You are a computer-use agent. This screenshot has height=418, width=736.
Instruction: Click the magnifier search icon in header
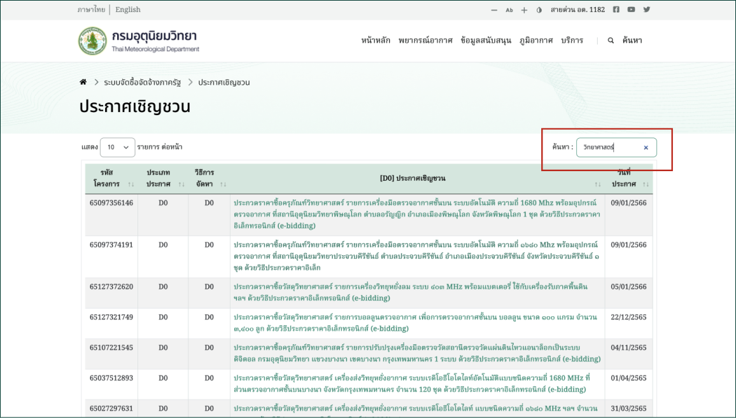611,40
